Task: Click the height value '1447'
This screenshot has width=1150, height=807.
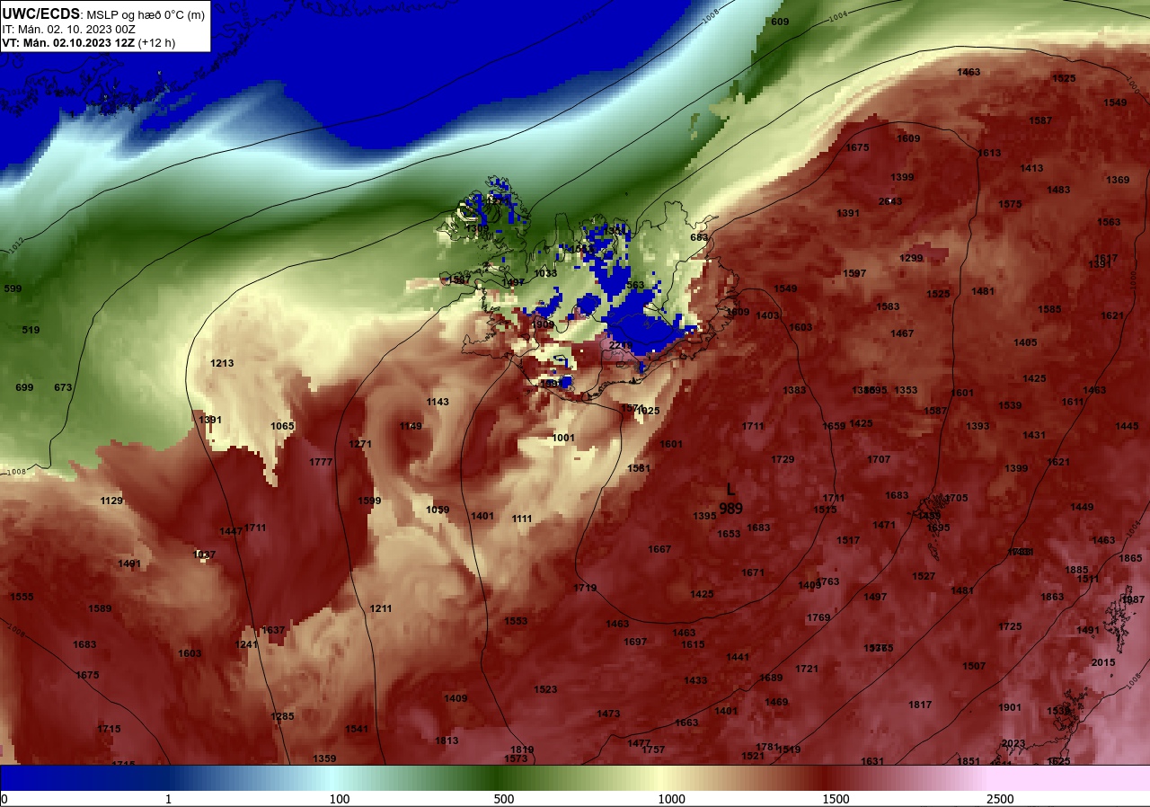Action: click(x=231, y=531)
